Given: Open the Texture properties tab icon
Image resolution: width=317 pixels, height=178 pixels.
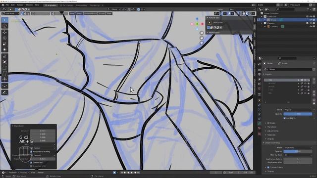Looking at the screenshot, I should (x=260, y=134).
